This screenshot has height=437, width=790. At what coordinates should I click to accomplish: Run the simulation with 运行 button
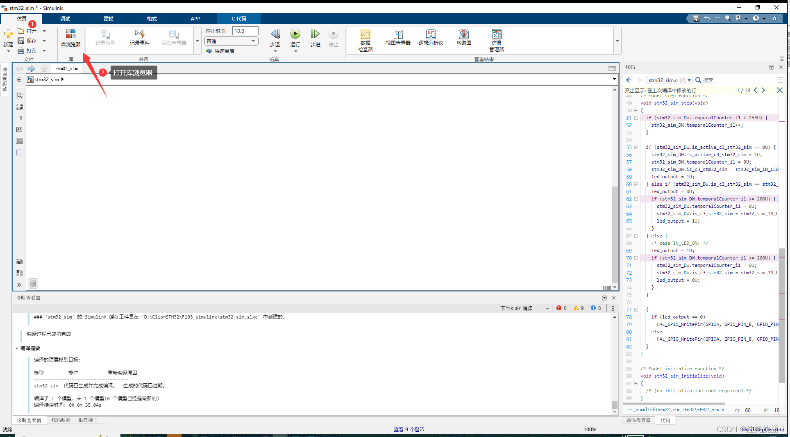pyautogui.click(x=295, y=38)
